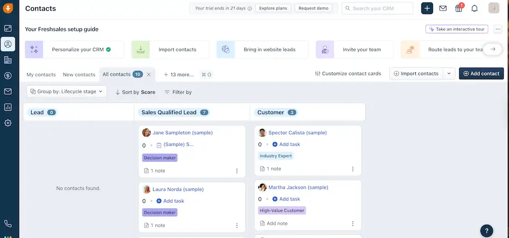Open the notifications bell
The width and height of the screenshot is (509, 238).
[x=475, y=8]
